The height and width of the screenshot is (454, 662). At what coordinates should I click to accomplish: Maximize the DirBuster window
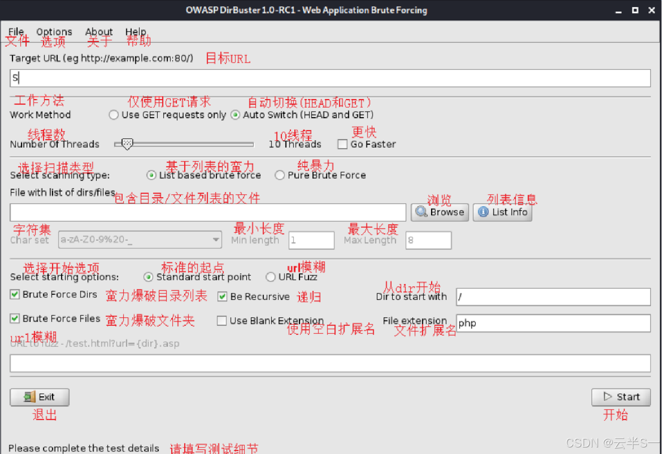pyautogui.click(x=635, y=10)
